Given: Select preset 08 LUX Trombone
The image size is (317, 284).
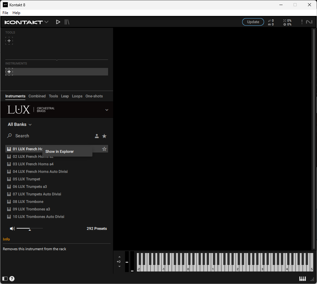Looking at the screenshot, I should [57, 202].
